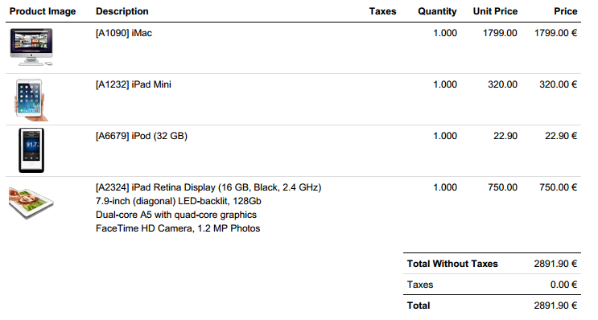Click the iMac price 1799.00 €
The height and width of the screenshot is (320, 598).
(555, 33)
